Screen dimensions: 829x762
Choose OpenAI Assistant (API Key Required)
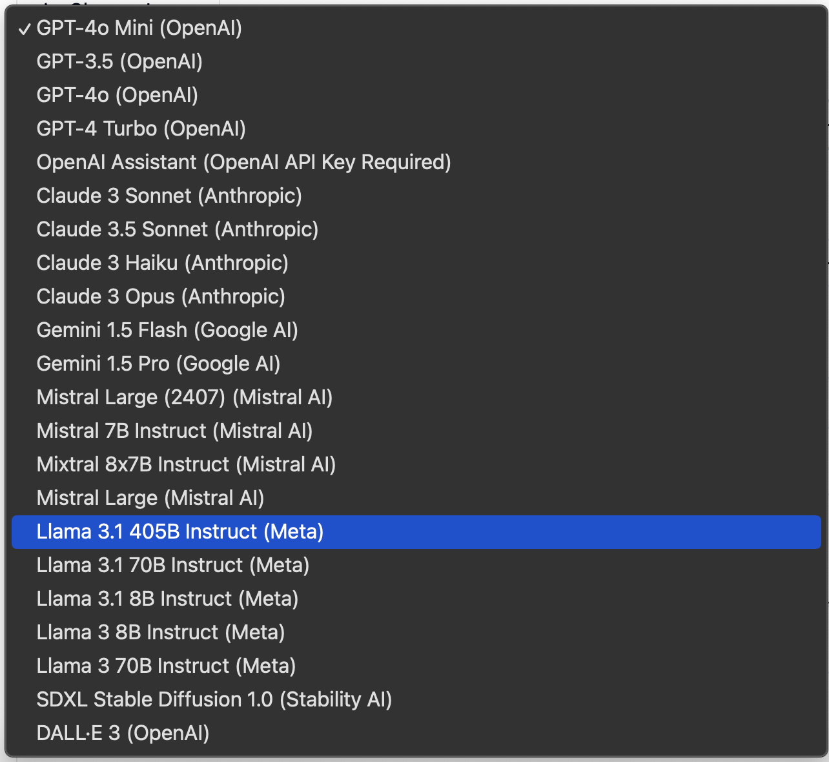click(243, 163)
